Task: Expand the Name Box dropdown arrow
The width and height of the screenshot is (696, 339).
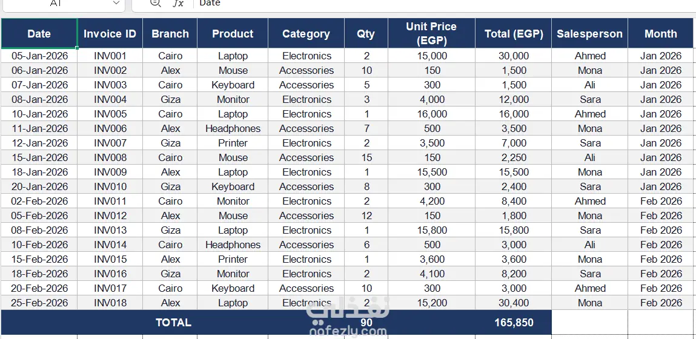Action: pos(116,3)
